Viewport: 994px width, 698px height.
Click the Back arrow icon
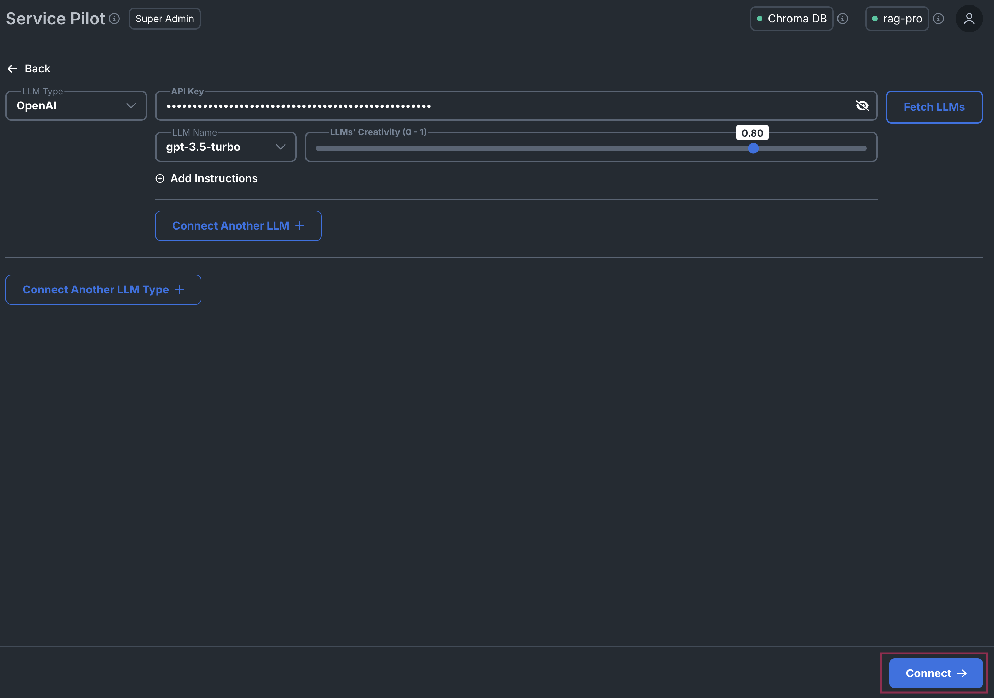(x=12, y=69)
